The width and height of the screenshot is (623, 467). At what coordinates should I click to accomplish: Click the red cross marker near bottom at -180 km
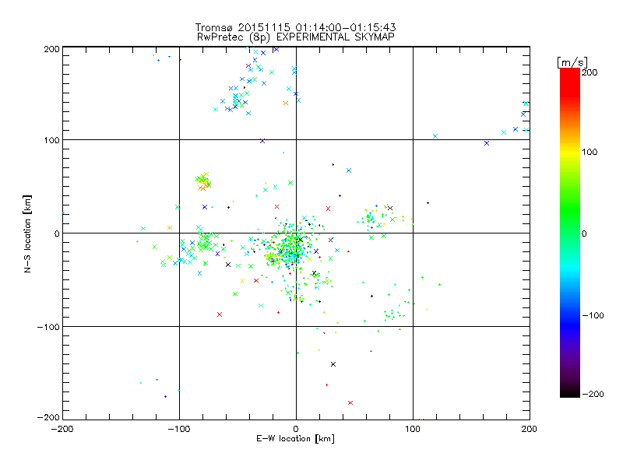[x=350, y=402]
